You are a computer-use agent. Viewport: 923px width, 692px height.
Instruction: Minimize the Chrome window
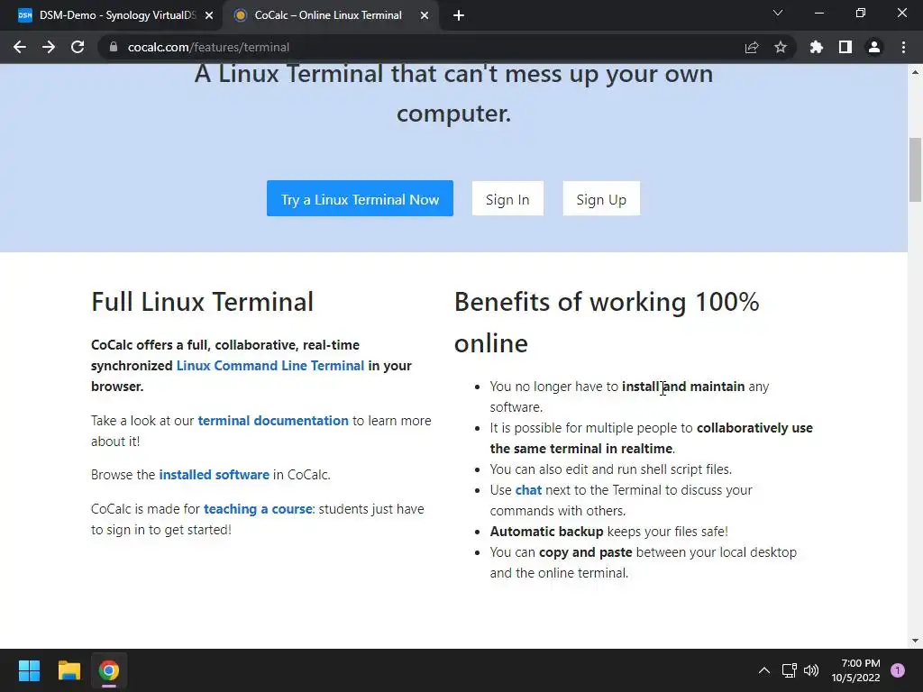coord(818,13)
